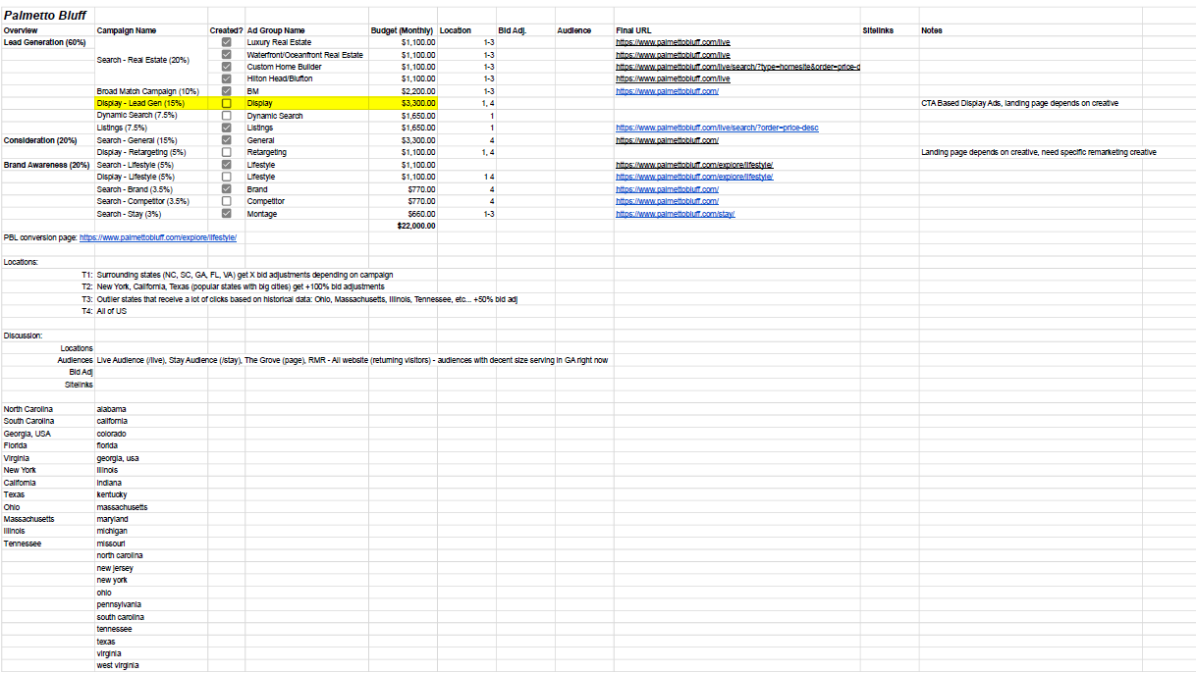
Task: Toggle Created checkbox for Search - Stay row
Action: pos(227,213)
